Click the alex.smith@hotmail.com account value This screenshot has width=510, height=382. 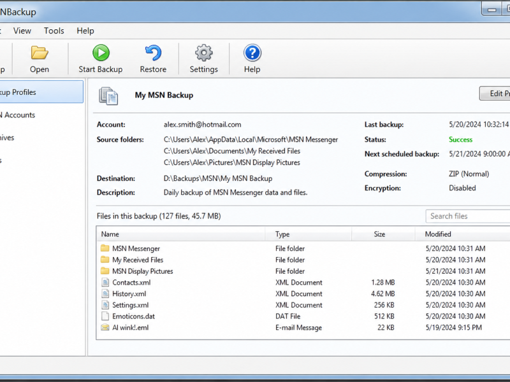coord(202,124)
